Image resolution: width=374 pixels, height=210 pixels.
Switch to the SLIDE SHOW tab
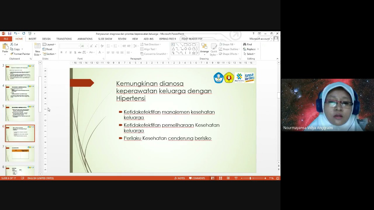click(105, 39)
